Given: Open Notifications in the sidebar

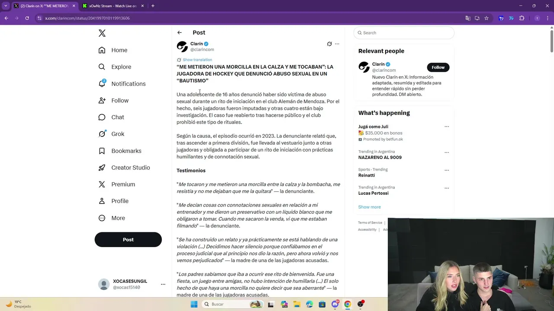Looking at the screenshot, I should click(122, 84).
